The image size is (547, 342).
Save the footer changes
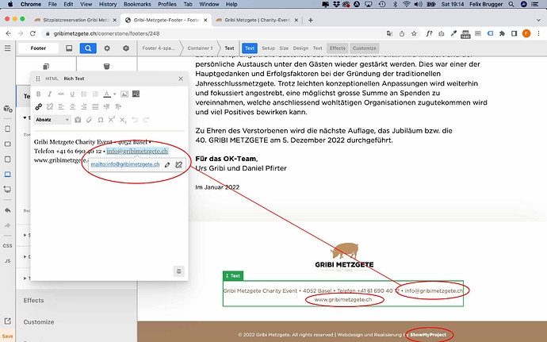(x=7, y=336)
